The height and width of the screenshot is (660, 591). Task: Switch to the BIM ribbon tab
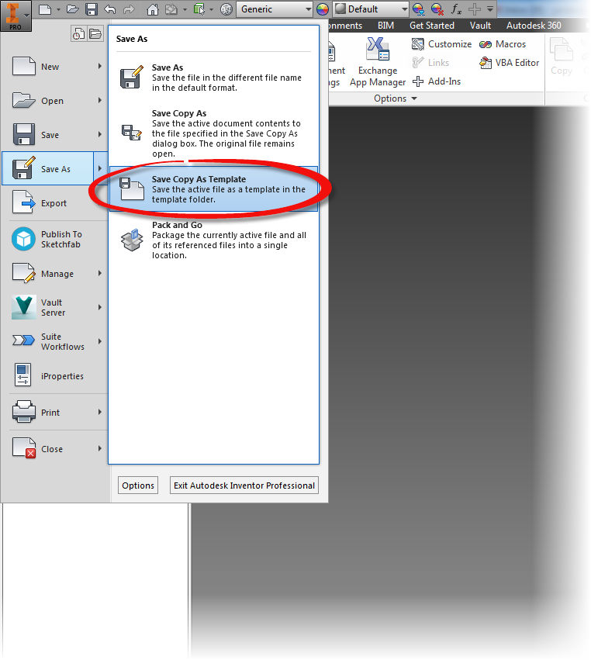[385, 26]
